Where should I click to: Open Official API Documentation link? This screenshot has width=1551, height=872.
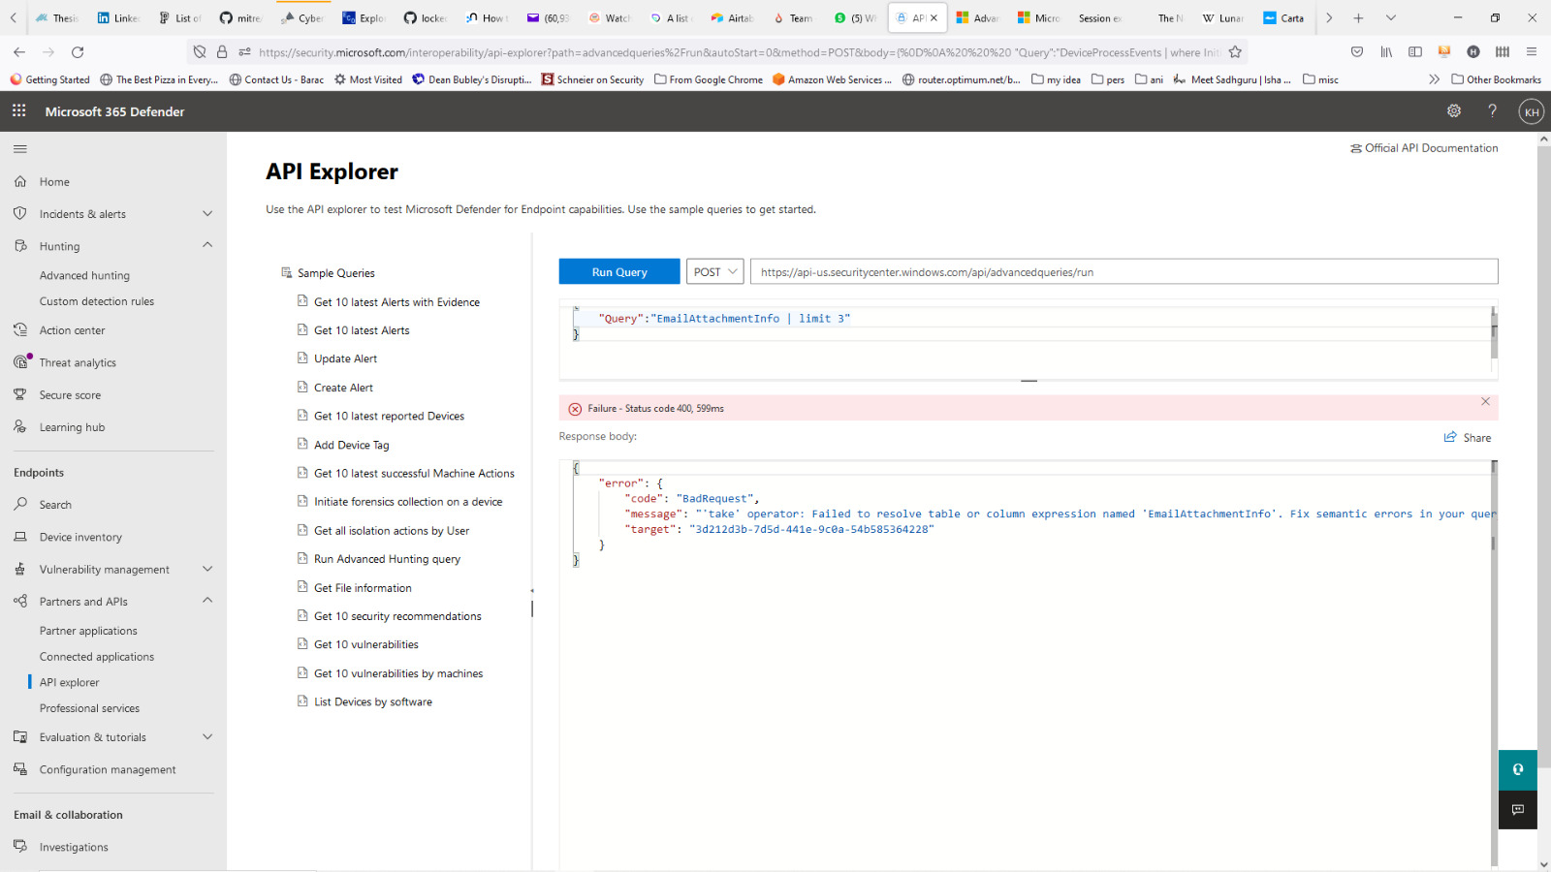point(1424,148)
